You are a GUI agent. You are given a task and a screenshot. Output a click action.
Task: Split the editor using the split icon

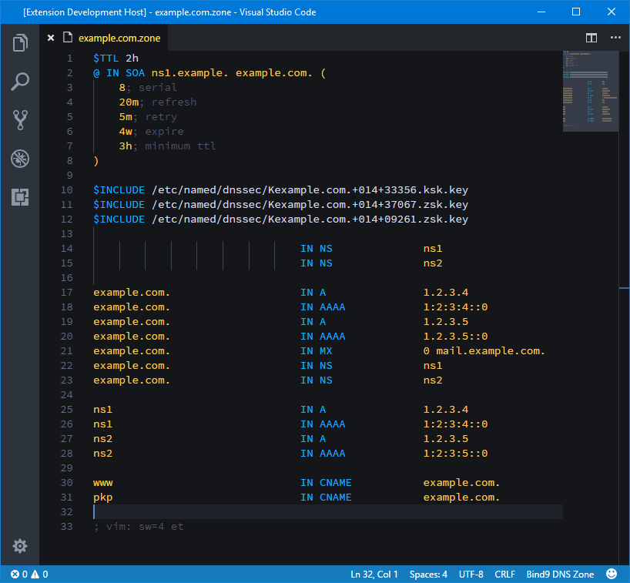coord(591,37)
